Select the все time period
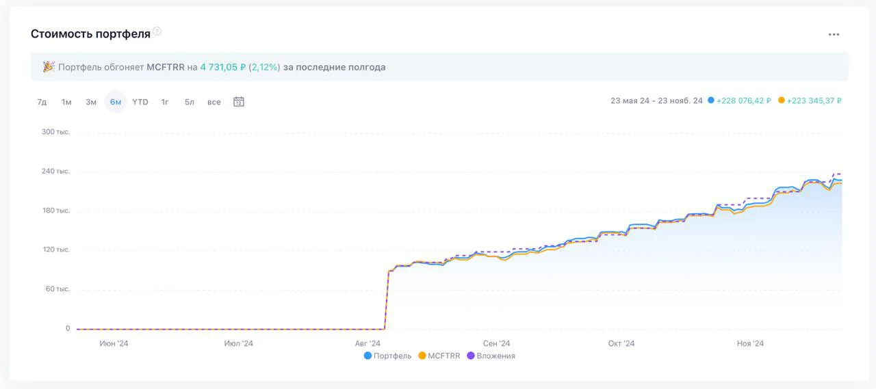876x389 pixels. [x=214, y=102]
